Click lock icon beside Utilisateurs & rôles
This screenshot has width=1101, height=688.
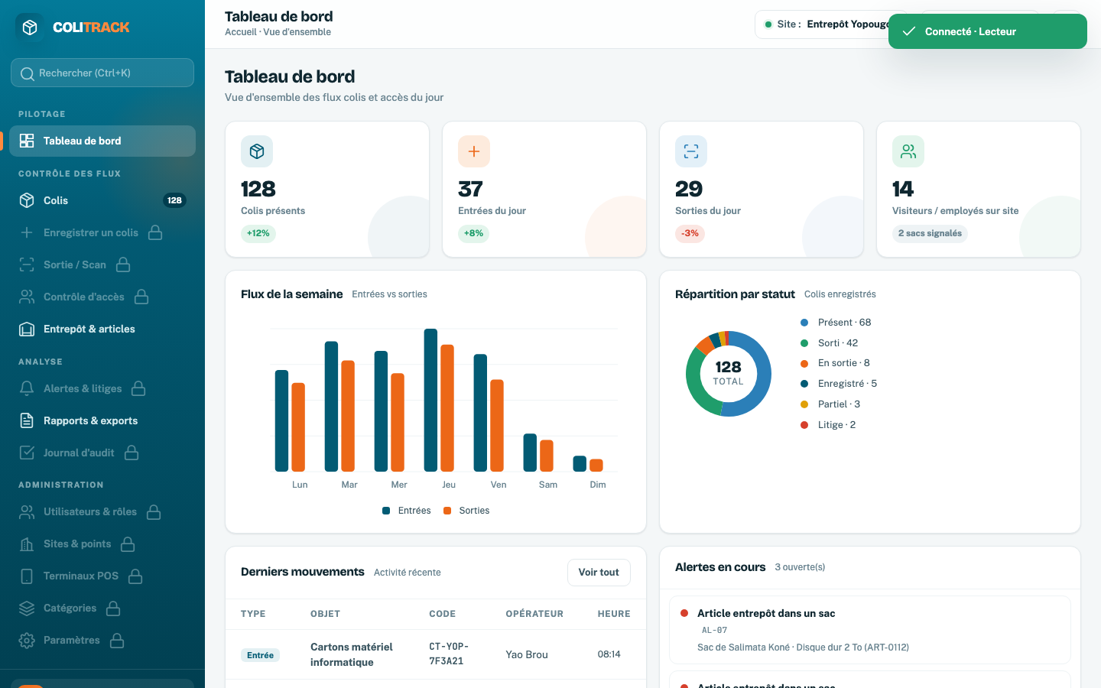point(154,511)
